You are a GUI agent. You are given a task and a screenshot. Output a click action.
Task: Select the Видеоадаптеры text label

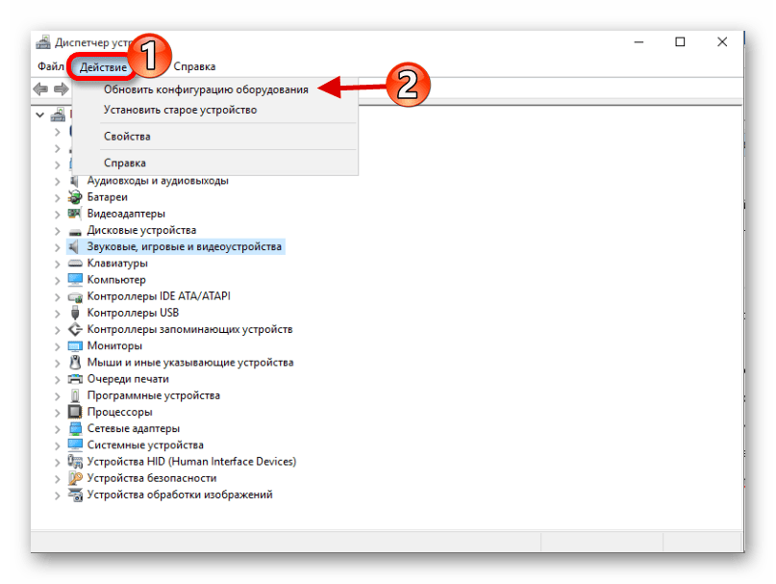[126, 214]
